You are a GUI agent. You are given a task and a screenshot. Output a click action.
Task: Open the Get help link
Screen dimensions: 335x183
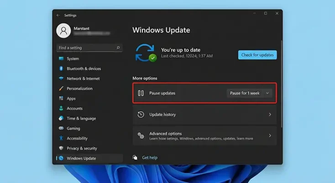[150, 157]
